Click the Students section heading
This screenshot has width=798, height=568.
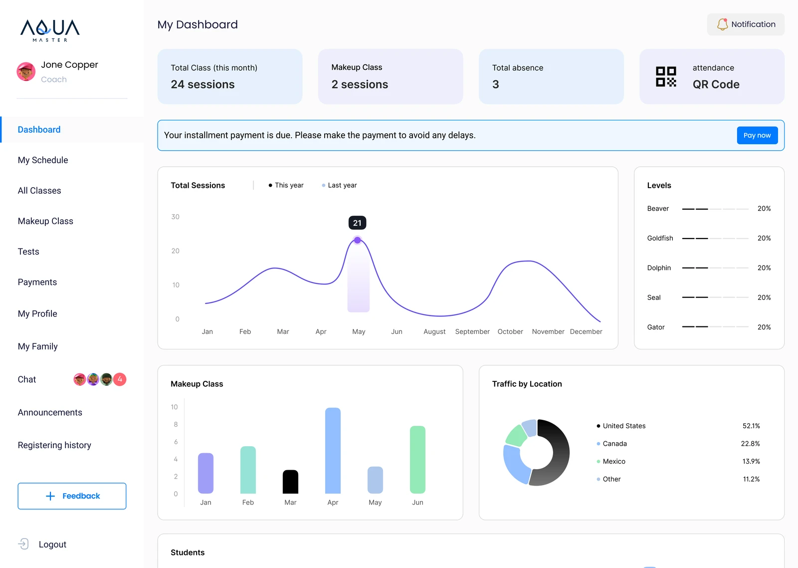click(188, 553)
